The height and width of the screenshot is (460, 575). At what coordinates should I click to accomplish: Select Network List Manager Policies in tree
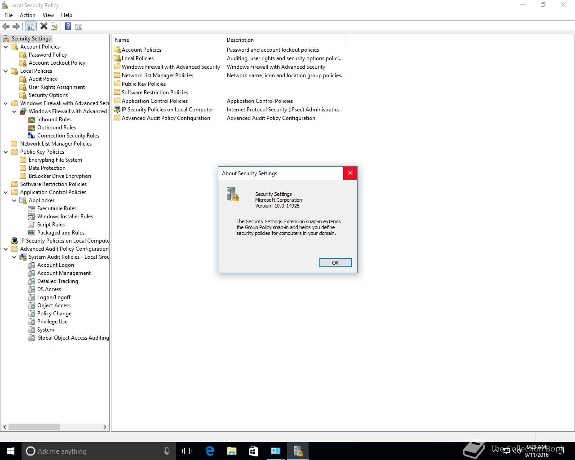(x=56, y=144)
